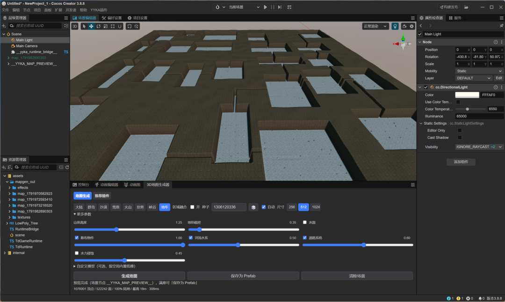Open the hierarchy panel hamburger menu
This screenshot has width=505, height=302.
coord(66,18)
